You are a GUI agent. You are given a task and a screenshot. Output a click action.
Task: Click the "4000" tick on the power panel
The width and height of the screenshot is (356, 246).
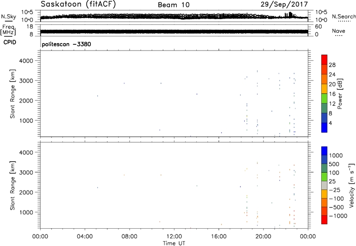(26, 61)
